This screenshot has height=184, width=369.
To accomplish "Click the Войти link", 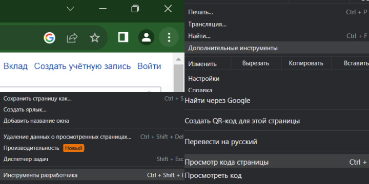I will click(x=149, y=66).
